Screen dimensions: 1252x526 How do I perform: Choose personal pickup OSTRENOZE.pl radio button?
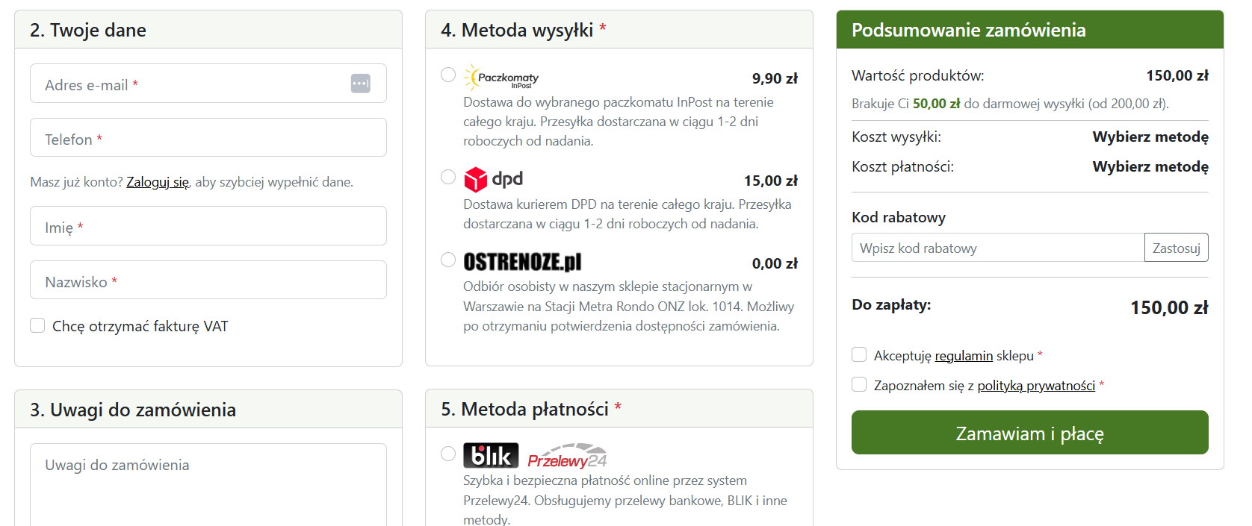pyautogui.click(x=448, y=260)
